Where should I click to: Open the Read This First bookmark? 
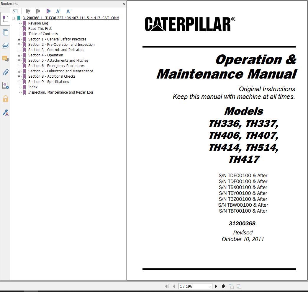coord(40,29)
